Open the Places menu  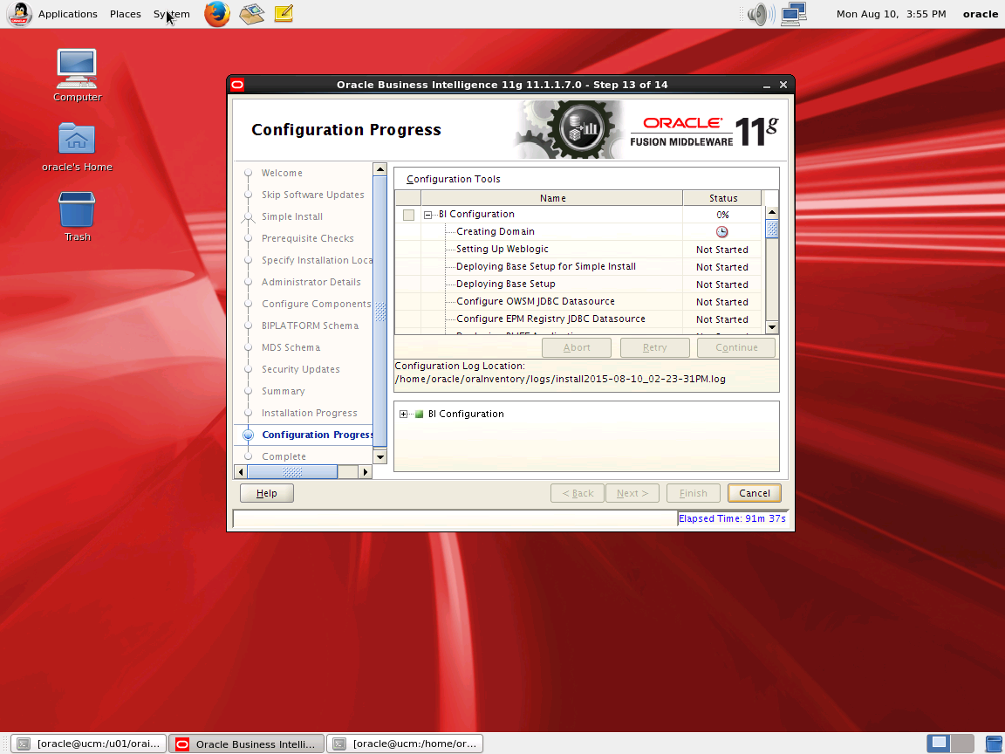[x=125, y=13]
